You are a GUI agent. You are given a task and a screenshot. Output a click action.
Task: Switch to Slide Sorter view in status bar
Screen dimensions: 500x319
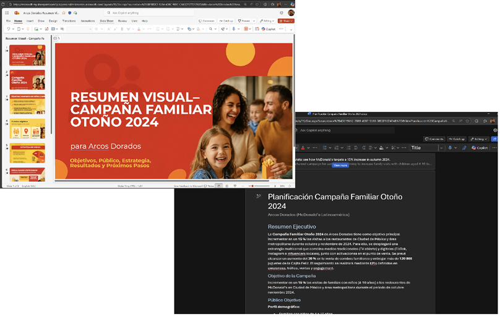click(227, 186)
